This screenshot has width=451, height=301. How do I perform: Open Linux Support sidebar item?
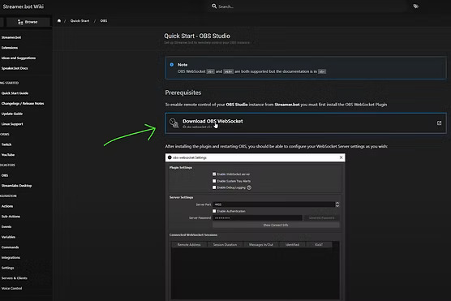(x=12, y=124)
